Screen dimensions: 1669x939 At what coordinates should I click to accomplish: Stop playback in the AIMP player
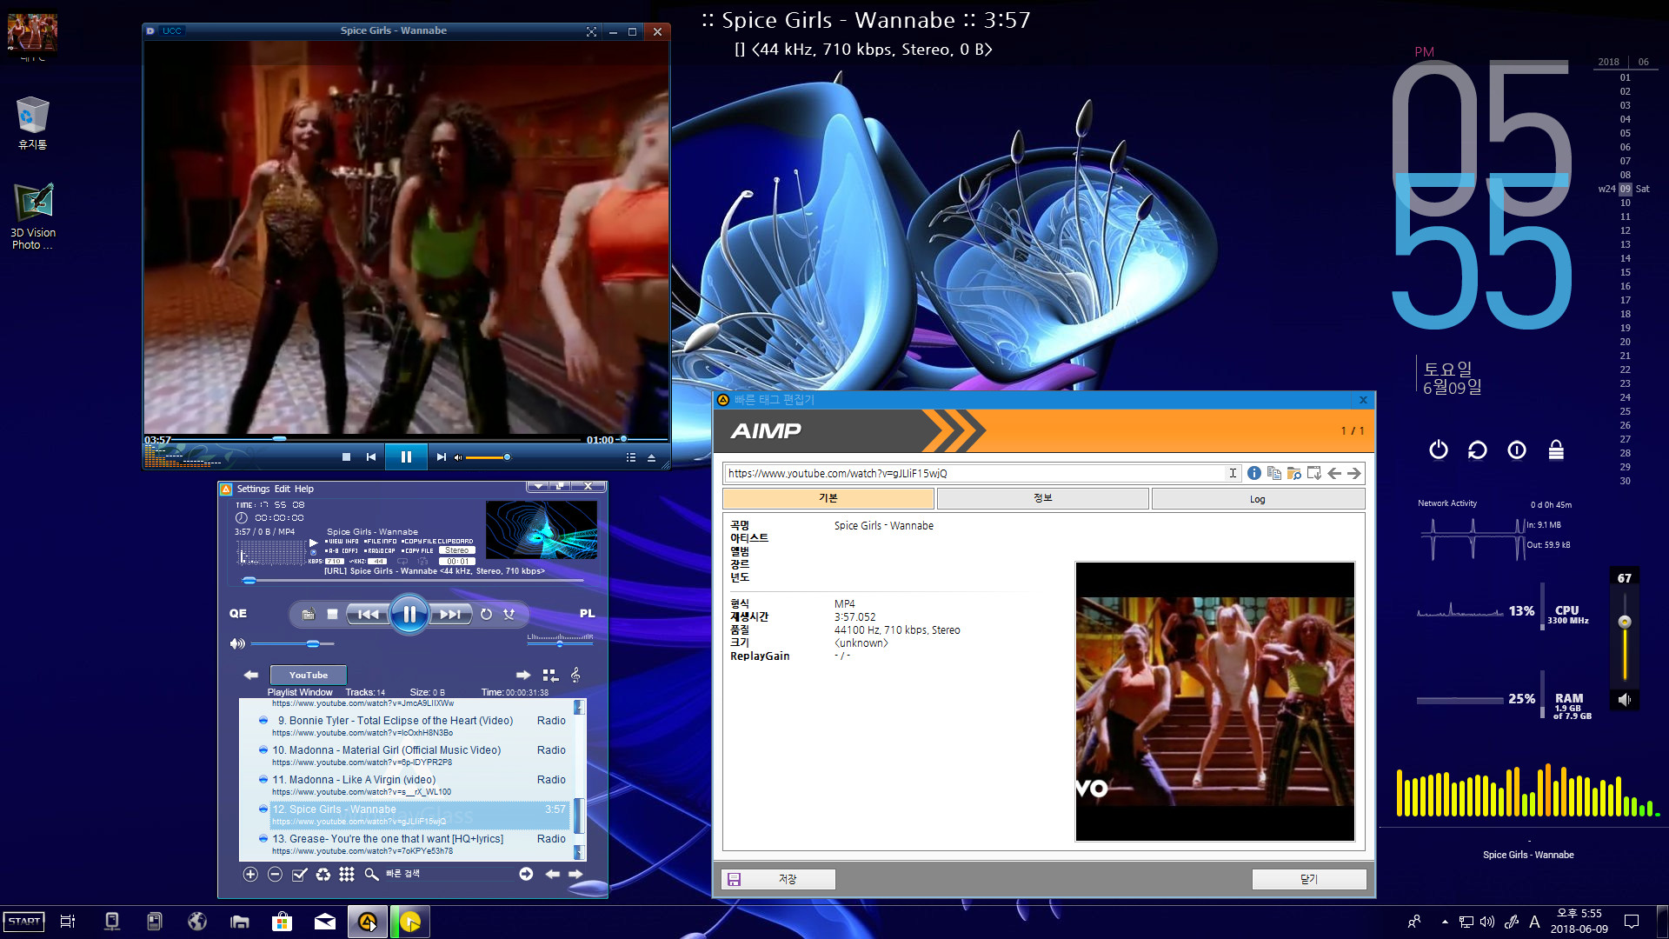[332, 614]
